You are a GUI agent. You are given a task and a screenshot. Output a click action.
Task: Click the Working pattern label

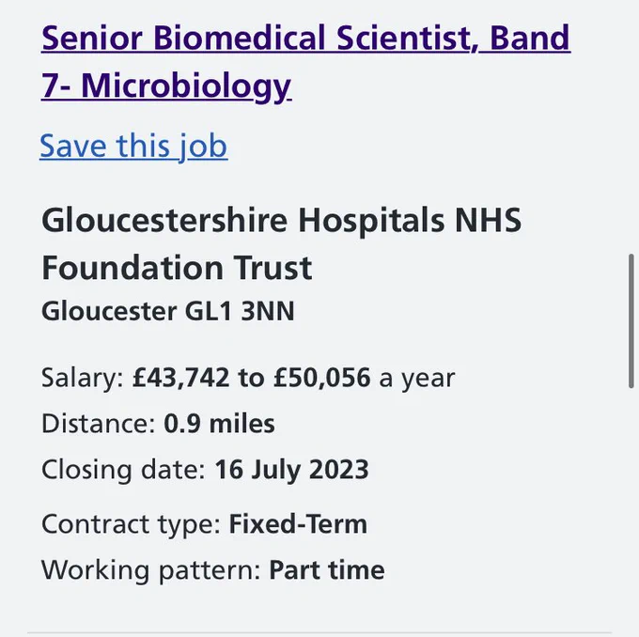click(151, 570)
